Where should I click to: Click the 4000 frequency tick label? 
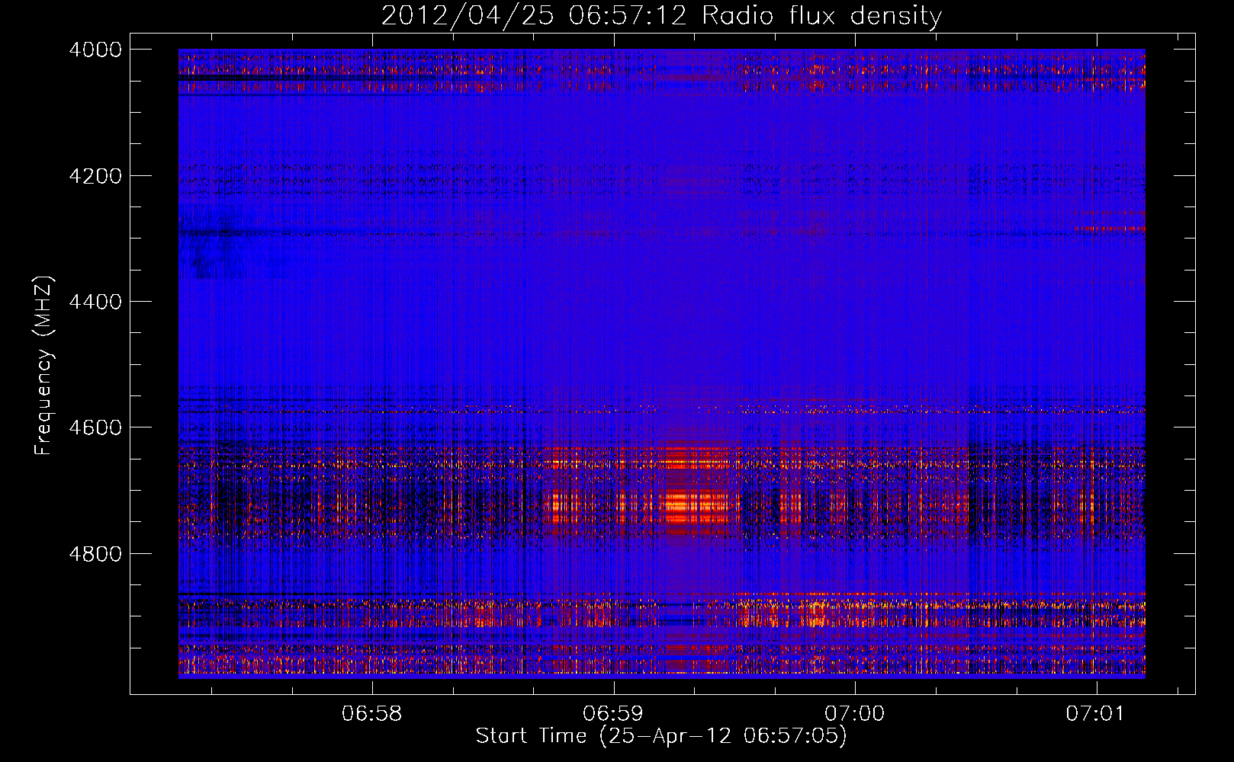click(x=95, y=50)
